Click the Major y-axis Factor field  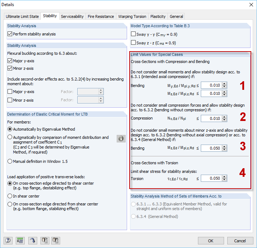click(91, 92)
